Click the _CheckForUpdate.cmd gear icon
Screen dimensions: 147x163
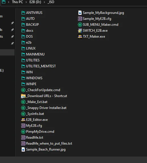[x=23, y=90]
